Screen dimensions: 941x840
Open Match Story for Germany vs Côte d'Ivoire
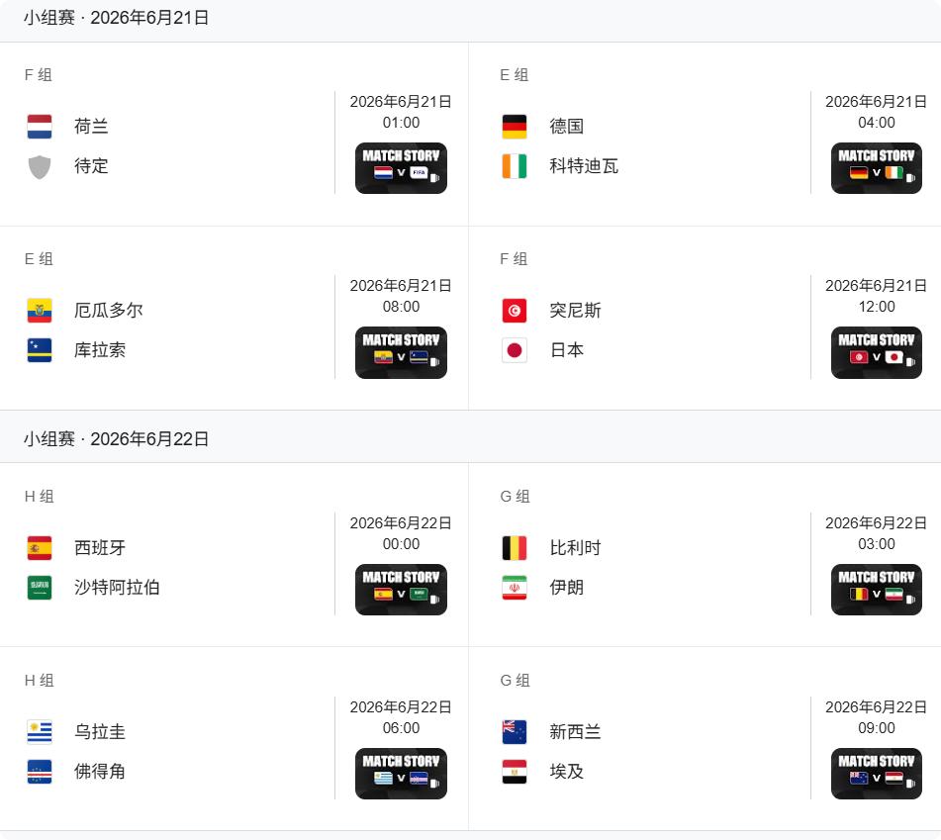click(x=876, y=168)
